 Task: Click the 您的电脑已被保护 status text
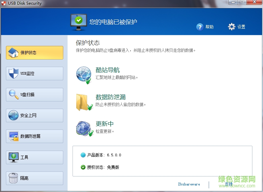[113, 22]
